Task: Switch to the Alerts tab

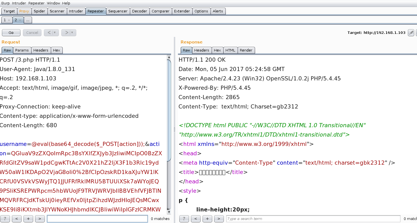Action: click(x=218, y=11)
